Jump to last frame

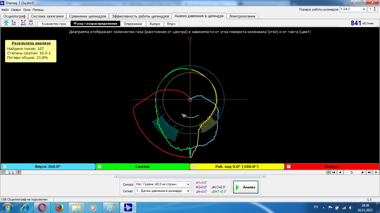tap(369, 172)
